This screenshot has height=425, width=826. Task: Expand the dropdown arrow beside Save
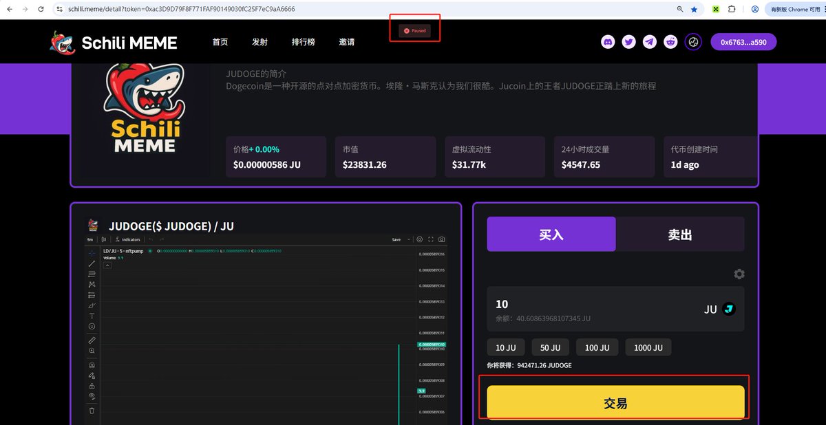click(409, 239)
